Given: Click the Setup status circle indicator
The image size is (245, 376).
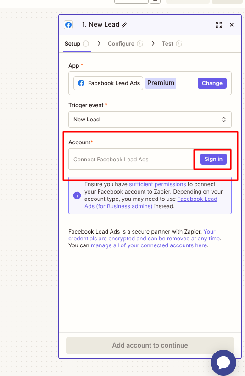Looking at the screenshot, I should 86,44.
